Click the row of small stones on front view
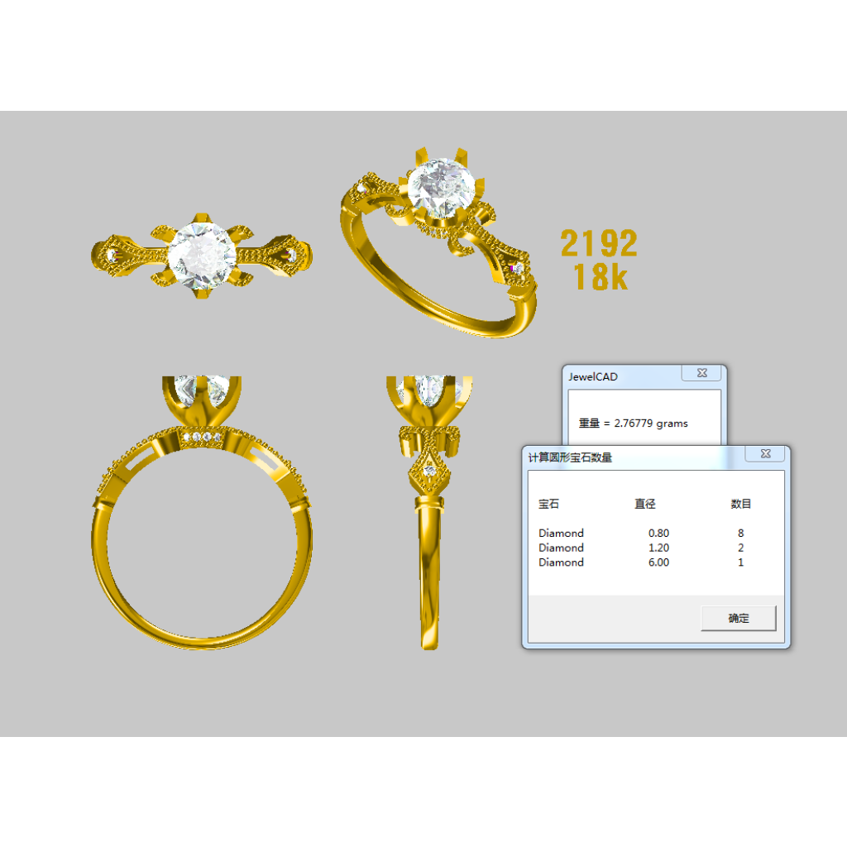This screenshot has width=847, height=847. point(202,436)
